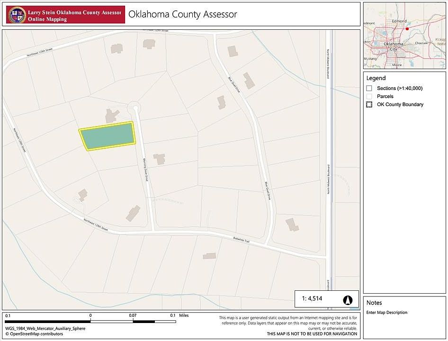Click the Bobwhite Trail street label
Screen dimensions: 448x341
tap(242, 240)
